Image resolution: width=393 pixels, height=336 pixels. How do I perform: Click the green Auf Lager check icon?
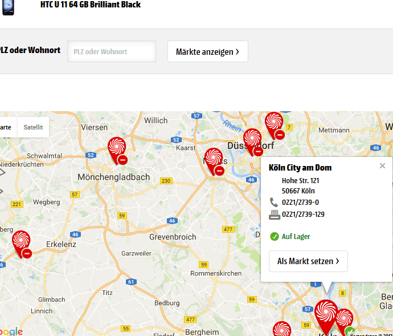pyautogui.click(x=274, y=236)
